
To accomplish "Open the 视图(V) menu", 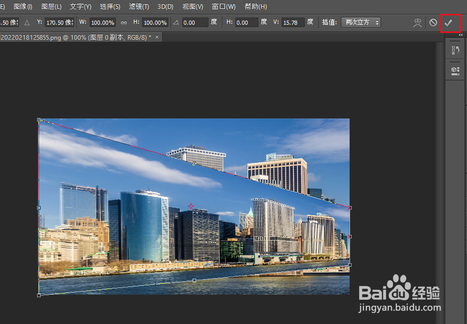I will [x=193, y=7].
